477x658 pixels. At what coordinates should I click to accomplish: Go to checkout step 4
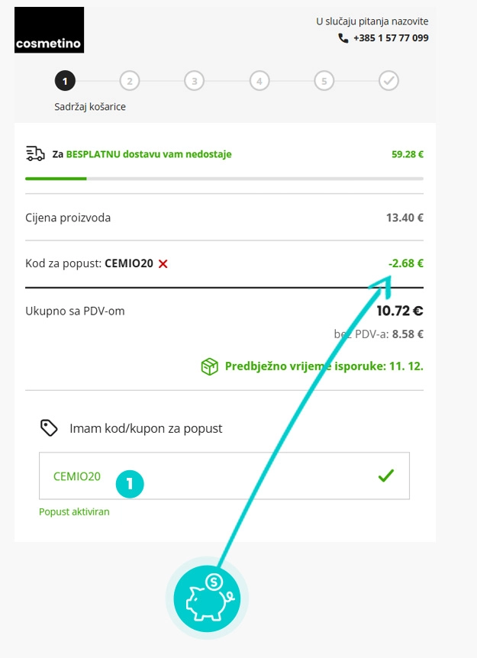tap(259, 80)
